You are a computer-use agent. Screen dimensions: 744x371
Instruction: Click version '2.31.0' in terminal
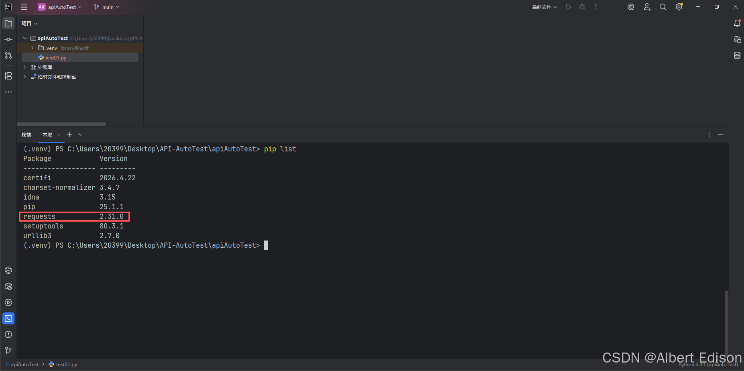point(112,216)
